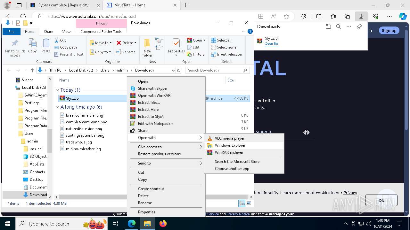
Task: Open the Share ribbon tab
Action: (x=48, y=32)
